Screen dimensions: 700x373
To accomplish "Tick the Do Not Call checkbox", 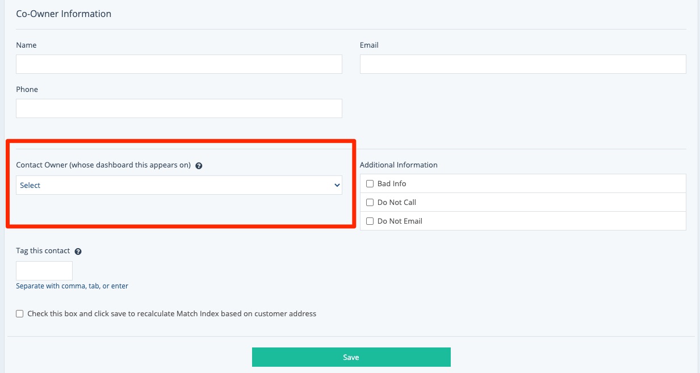I will tap(370, 203).
